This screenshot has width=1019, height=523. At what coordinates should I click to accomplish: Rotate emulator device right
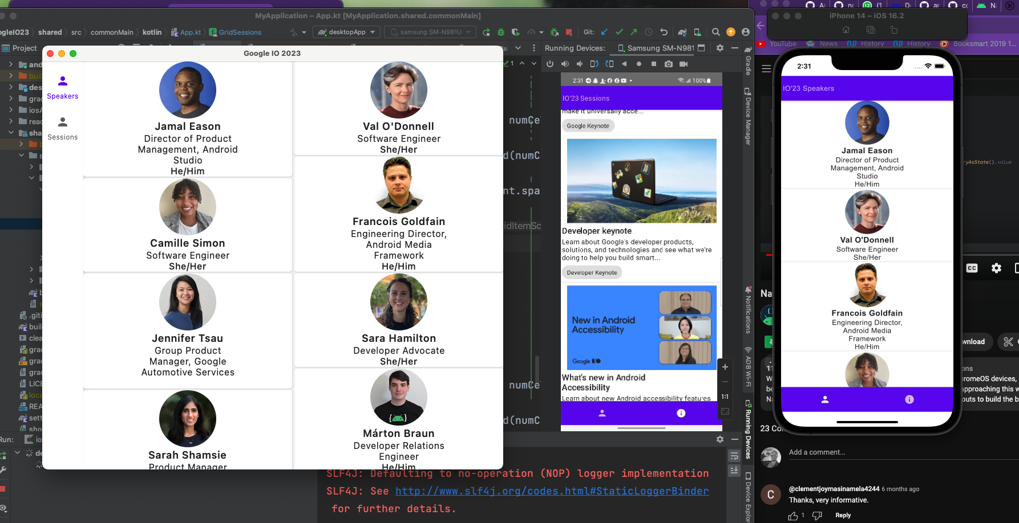[x=609, y=64]
